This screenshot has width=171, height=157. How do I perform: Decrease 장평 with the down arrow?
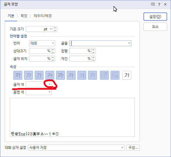93,52
